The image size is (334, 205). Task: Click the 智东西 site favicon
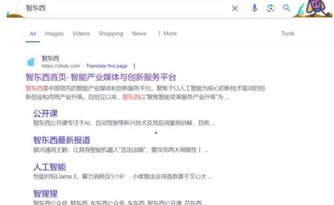(x=31, y=62)
